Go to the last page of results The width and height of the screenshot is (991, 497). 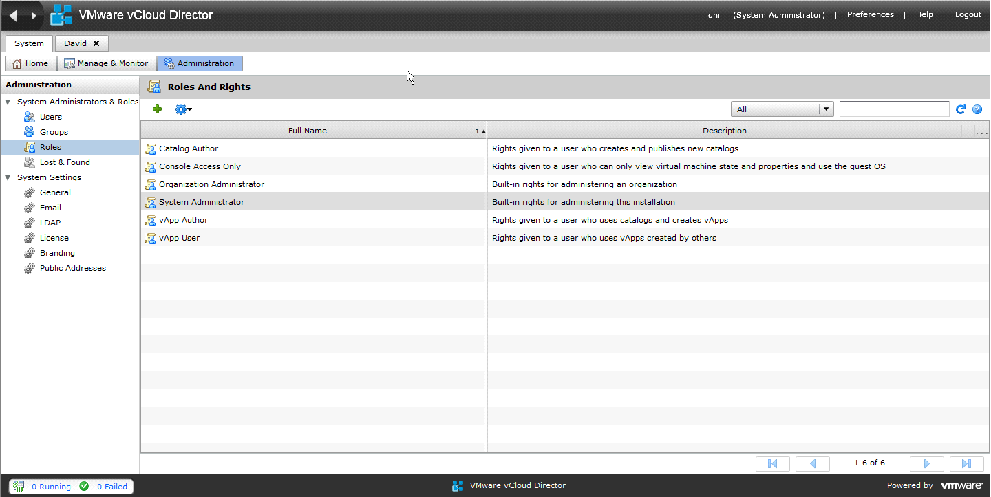pyautogui.click(x=967, y=464)
